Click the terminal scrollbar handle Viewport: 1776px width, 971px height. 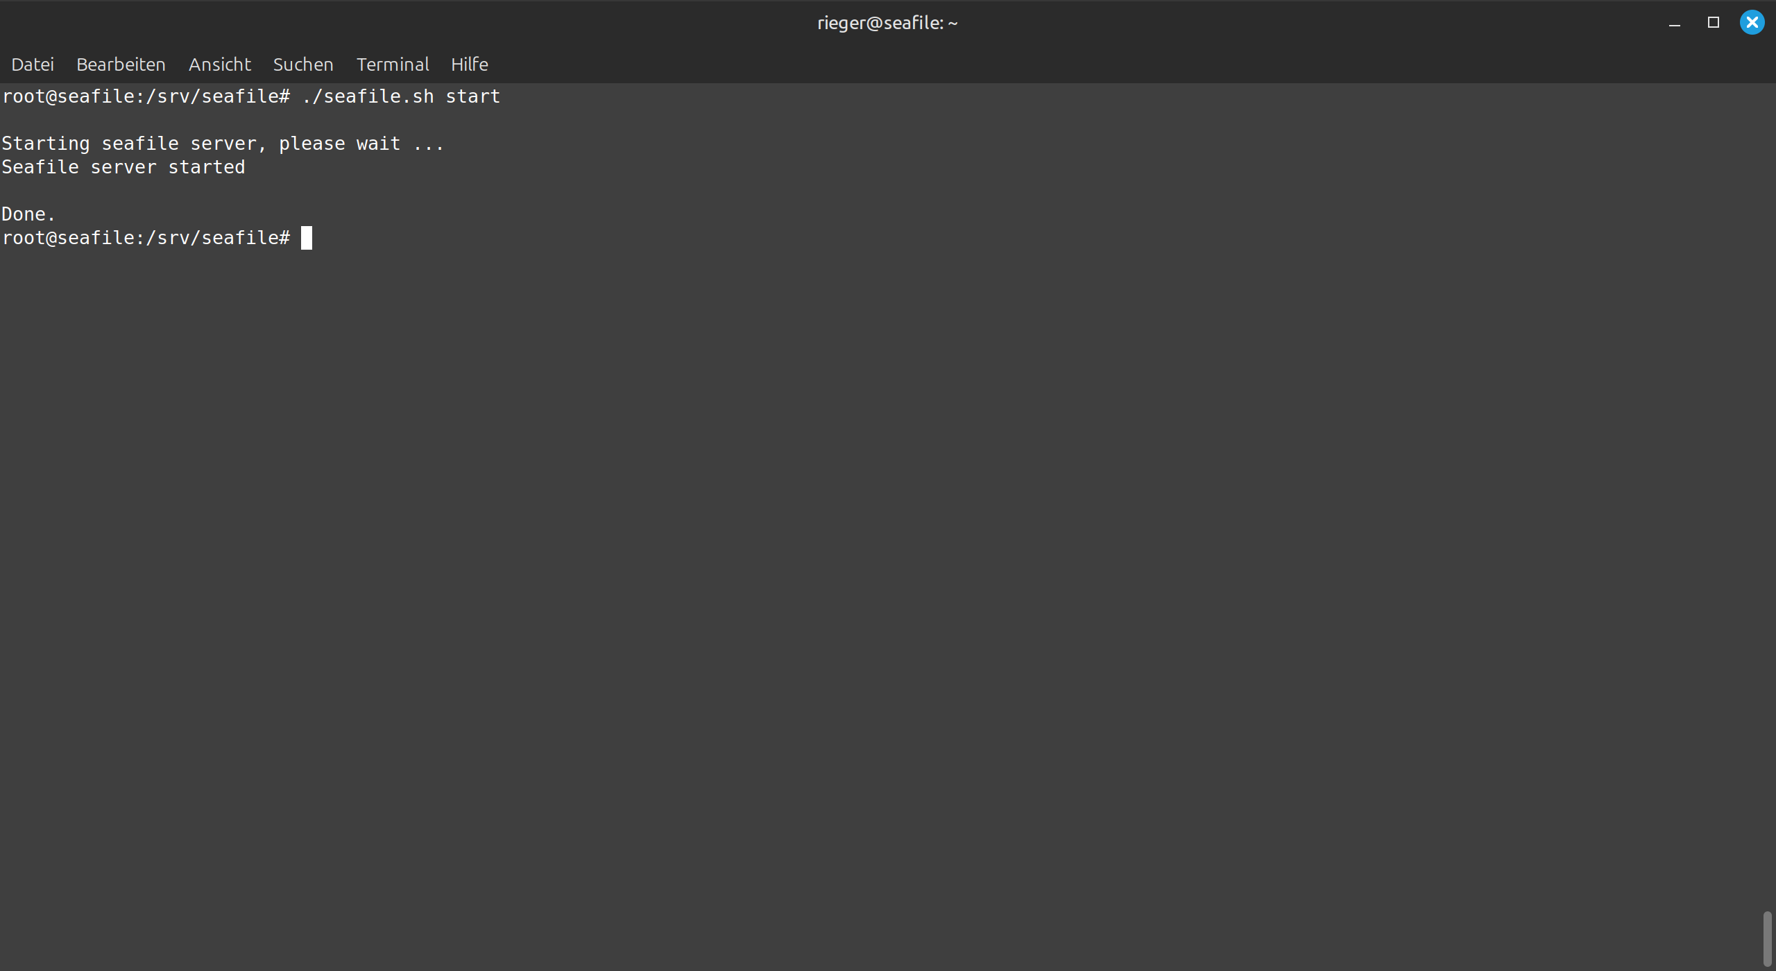click(x=1767, y=939)
